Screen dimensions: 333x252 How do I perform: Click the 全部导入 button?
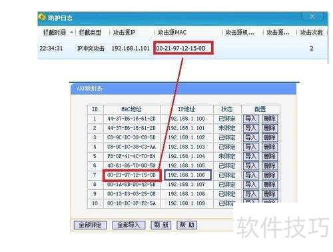(x=129, y=225)
